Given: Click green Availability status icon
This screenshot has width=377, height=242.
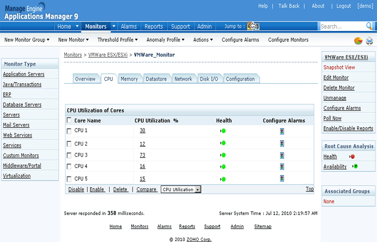Looking at the screenshot, I should click(x=355, y=166).
